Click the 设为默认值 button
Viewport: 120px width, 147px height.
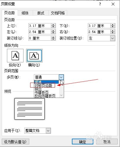coord(15,142)
